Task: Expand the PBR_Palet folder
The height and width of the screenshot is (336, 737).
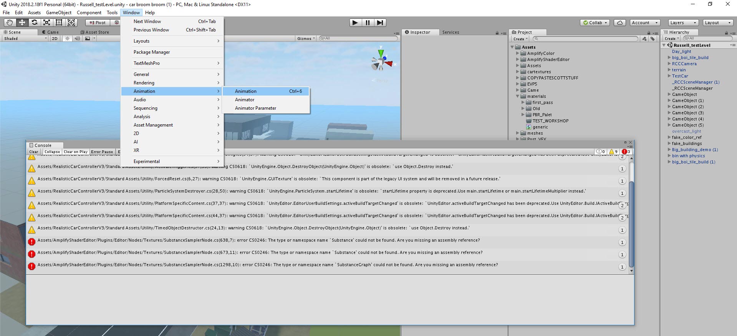Action: click(x=523, y=115)
